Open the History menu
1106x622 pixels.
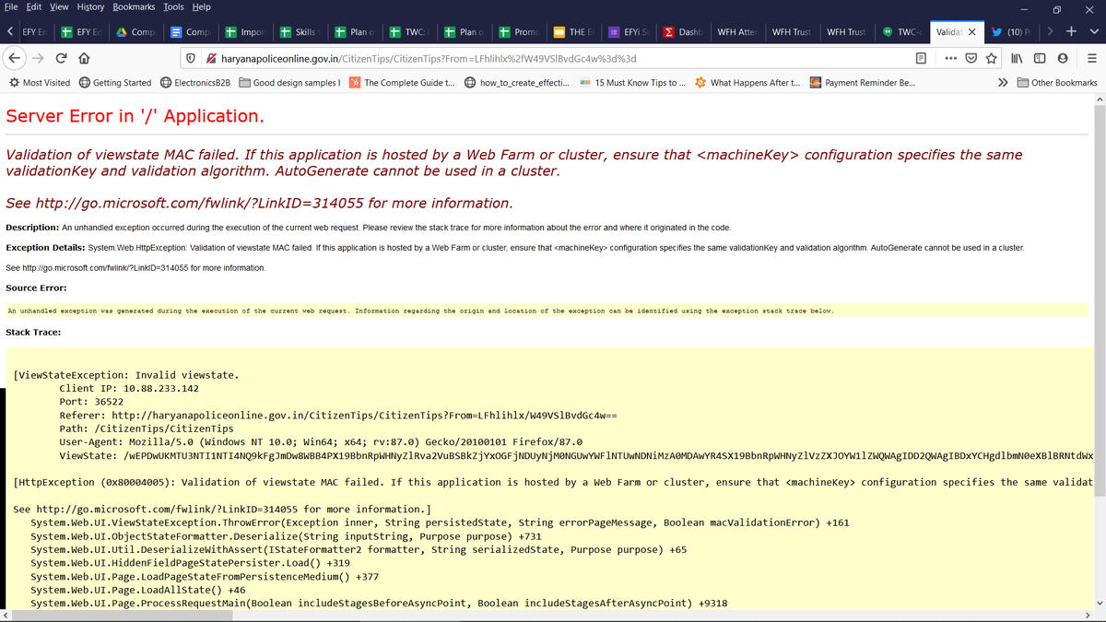(90, 6)
